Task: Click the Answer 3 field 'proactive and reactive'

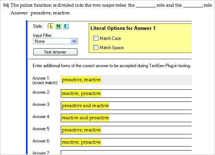Action: click(126, 106)
